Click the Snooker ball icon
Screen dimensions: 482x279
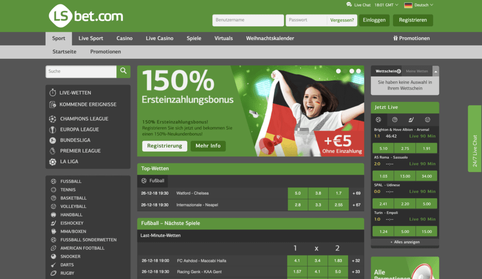pos(54,256)
